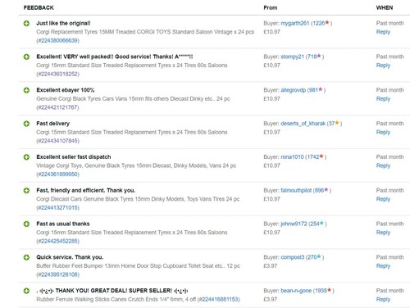Image resolution: width=410 pixels, height=308 pixels.
Task: View buyer falmouthpilot's profile
Action: click(296, 190)
